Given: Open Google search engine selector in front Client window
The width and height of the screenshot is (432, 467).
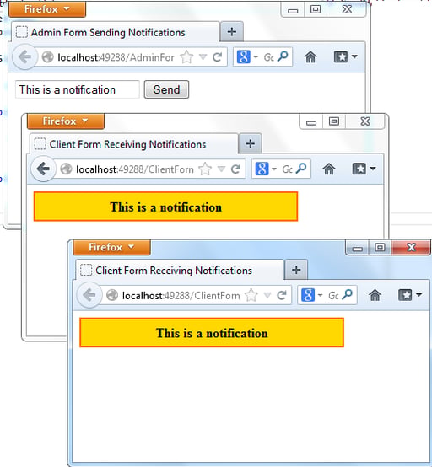Looking at the screenshot, I should click(311, 295).
